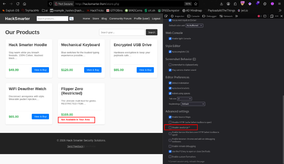
Task: Switch to the Debugger tab
Action: 209,16
